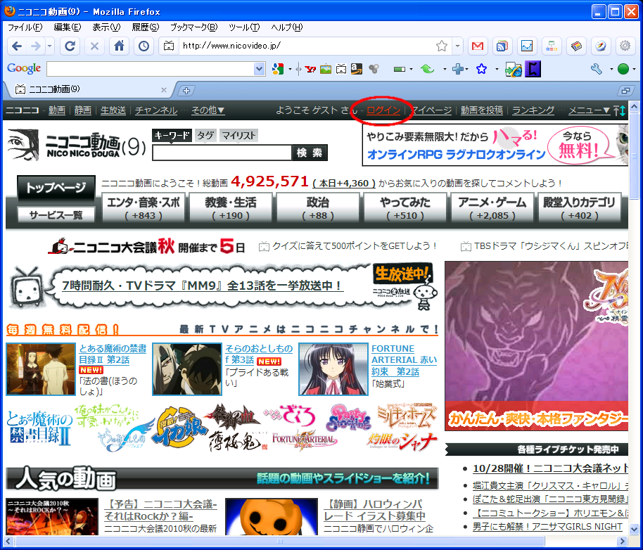
Task: Open the Google toolbar search box dropdown
Action: [x=259, y=69]
